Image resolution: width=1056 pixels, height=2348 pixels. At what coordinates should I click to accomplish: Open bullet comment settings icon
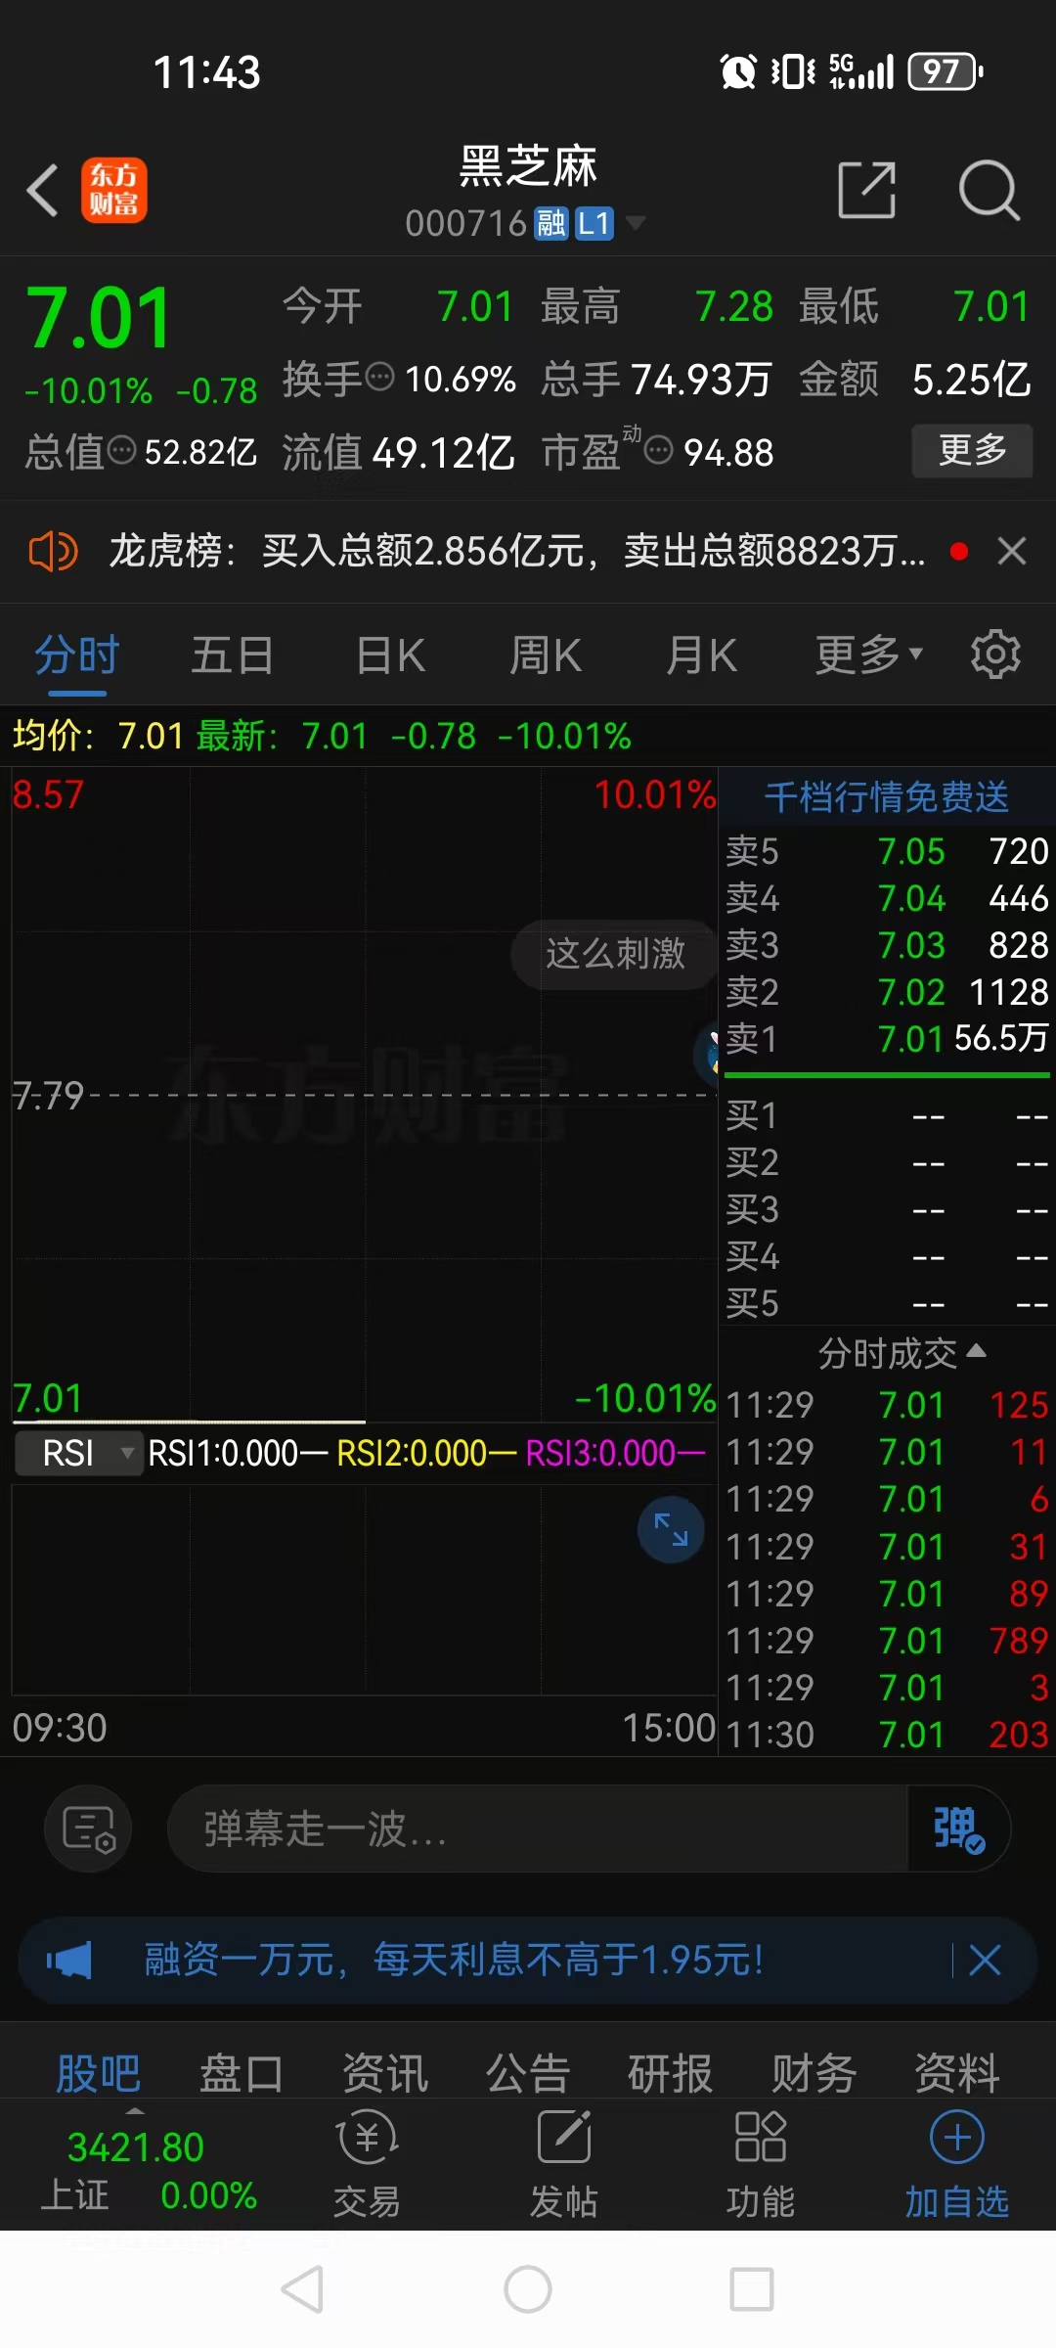[x=89, y=1829]
